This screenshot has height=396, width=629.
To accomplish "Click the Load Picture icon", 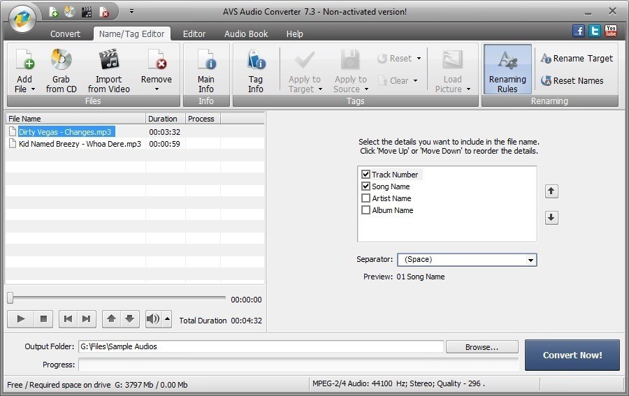I will (x=452, y=60).
